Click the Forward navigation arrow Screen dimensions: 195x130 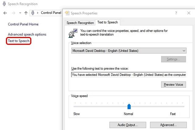[13, 13]
